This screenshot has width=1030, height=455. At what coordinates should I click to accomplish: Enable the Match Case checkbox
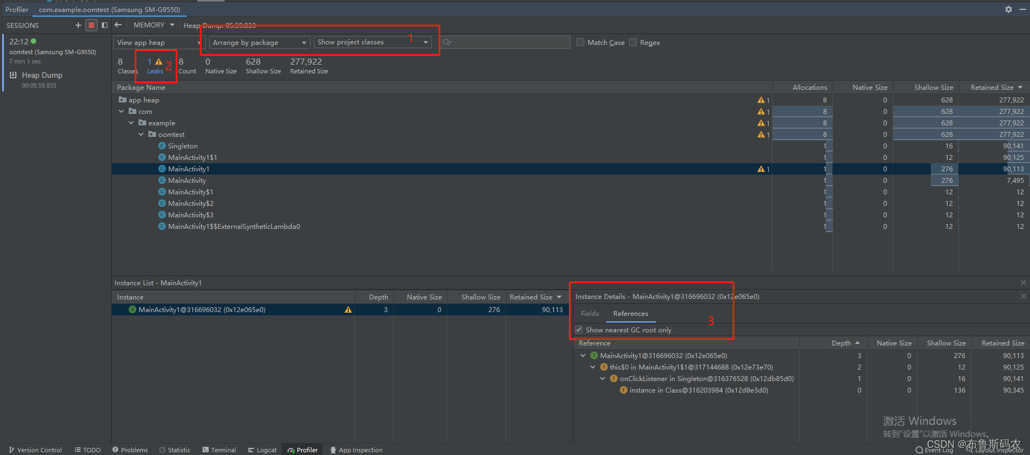tap(580, 42)
